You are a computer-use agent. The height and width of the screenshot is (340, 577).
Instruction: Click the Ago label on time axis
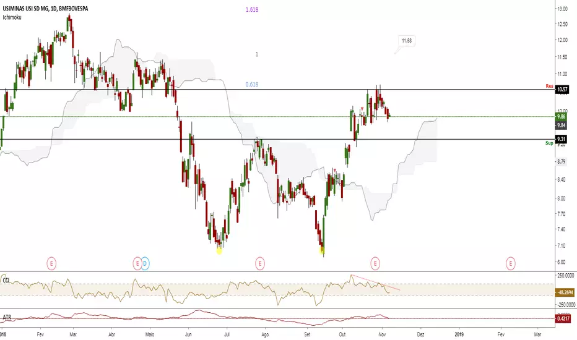[x=265, y=334]
